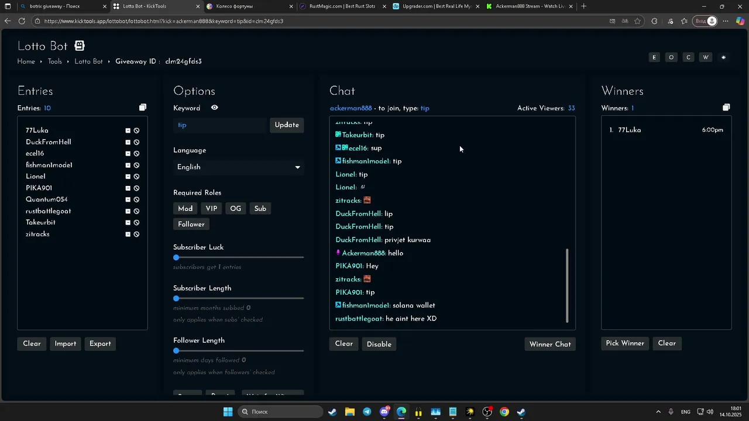The width and height of the screenshot is (749, 421).
Task: Switch to the RustMagic.com browser tab
Action: [342, 6]
